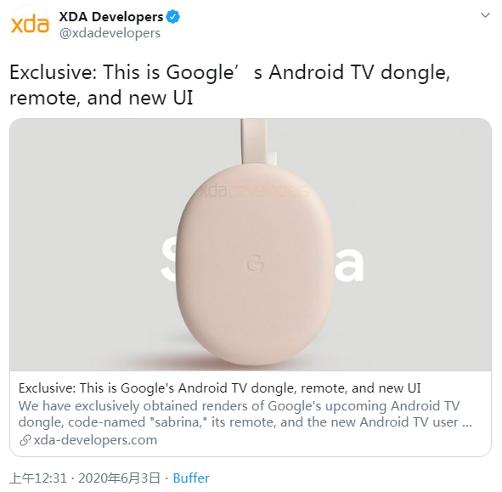Open the tweet options chevron menu
502x492 pixels.
click(x=485, y=15)
